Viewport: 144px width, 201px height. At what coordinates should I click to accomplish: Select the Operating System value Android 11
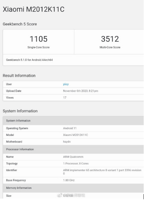pos(70,128)
